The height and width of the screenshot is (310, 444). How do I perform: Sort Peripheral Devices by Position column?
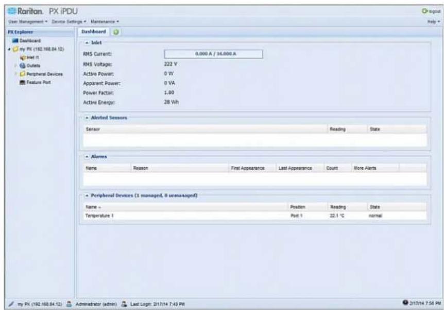[x=308, y=207]
